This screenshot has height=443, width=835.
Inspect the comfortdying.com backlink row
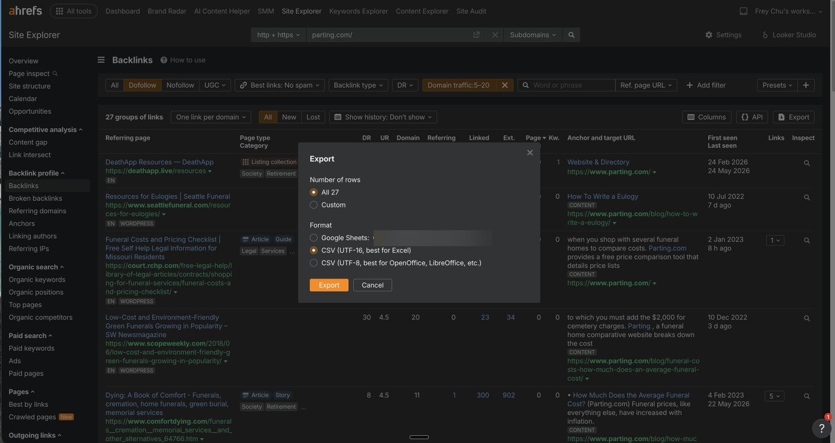click(x=807, y=397)
